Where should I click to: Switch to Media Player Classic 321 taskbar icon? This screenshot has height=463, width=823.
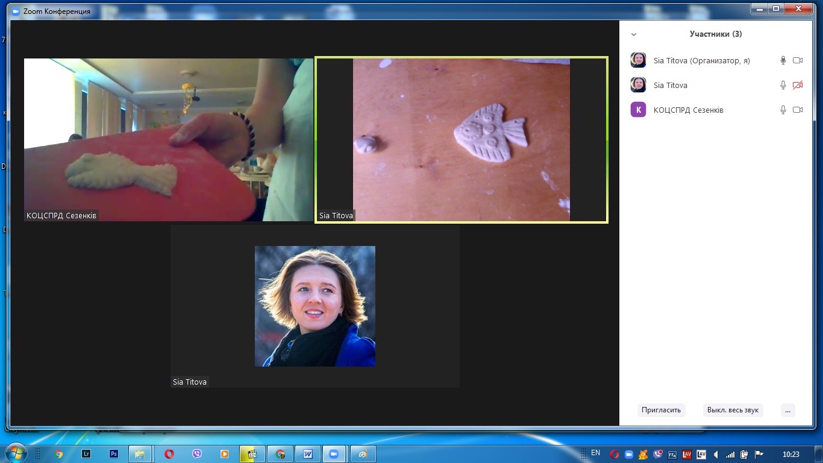pyautogui.click(x=252, y=454)
